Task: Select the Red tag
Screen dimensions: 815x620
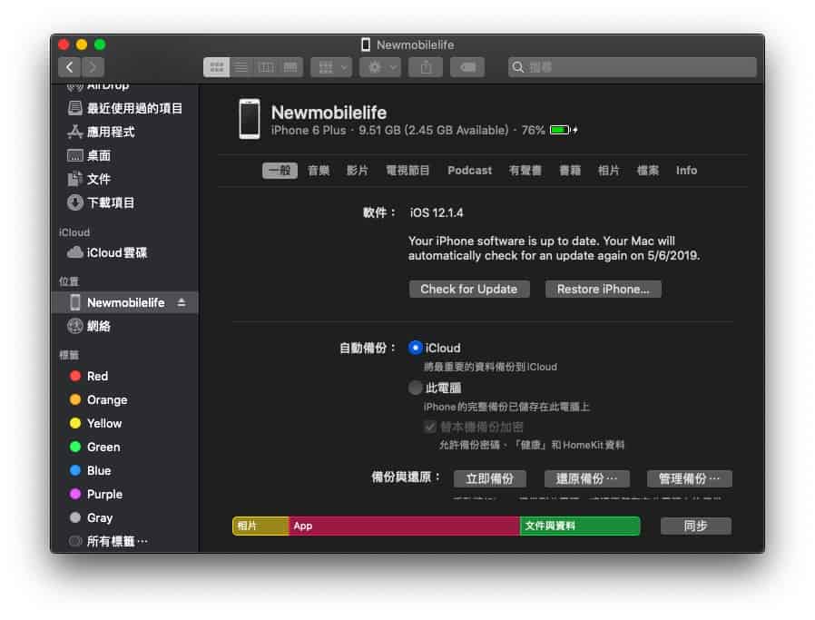Action: (89, 376)
